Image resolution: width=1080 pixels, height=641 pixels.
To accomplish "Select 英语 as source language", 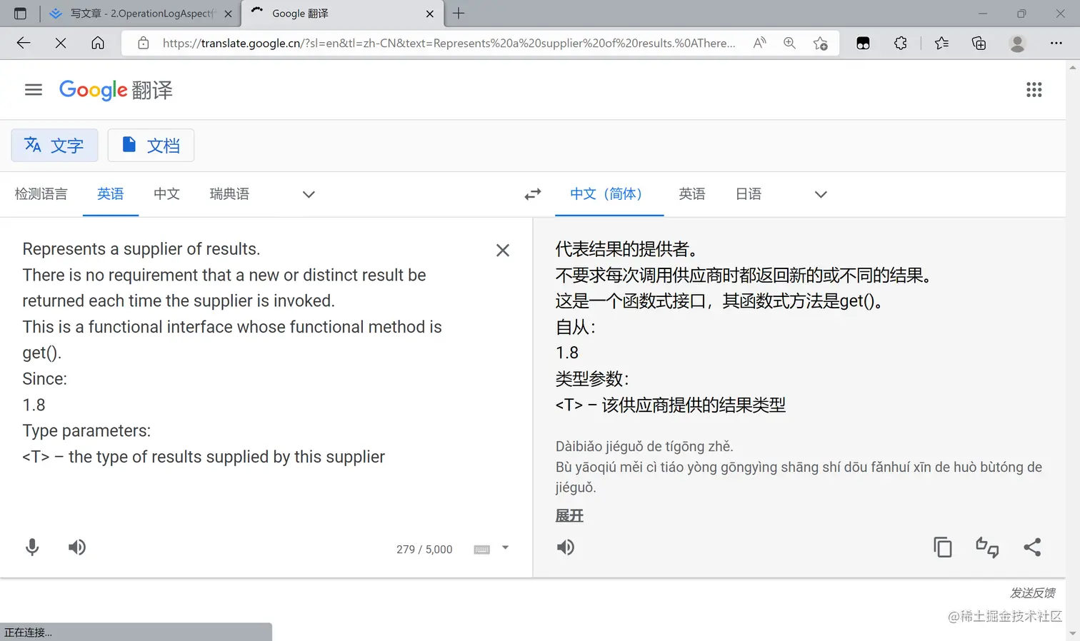I will 111,194.
